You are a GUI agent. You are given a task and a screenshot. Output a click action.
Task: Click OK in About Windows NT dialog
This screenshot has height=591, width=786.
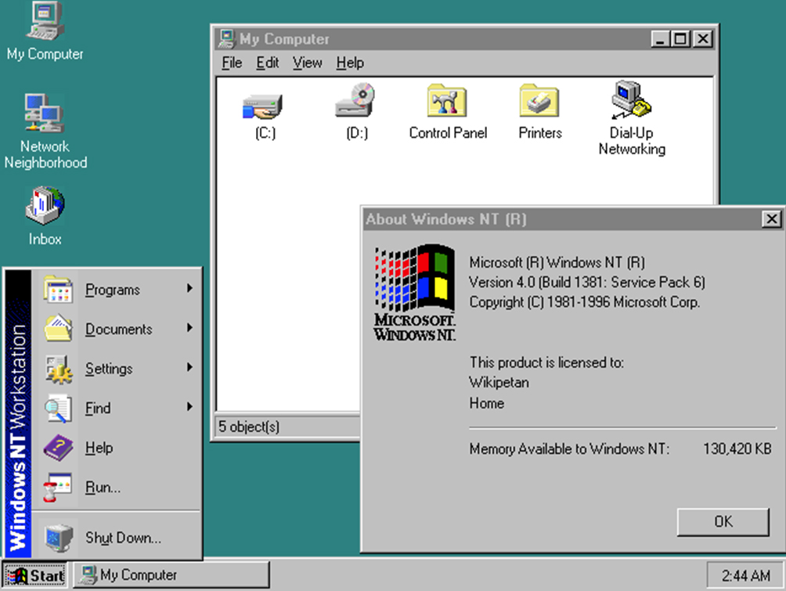coord(723,522)
